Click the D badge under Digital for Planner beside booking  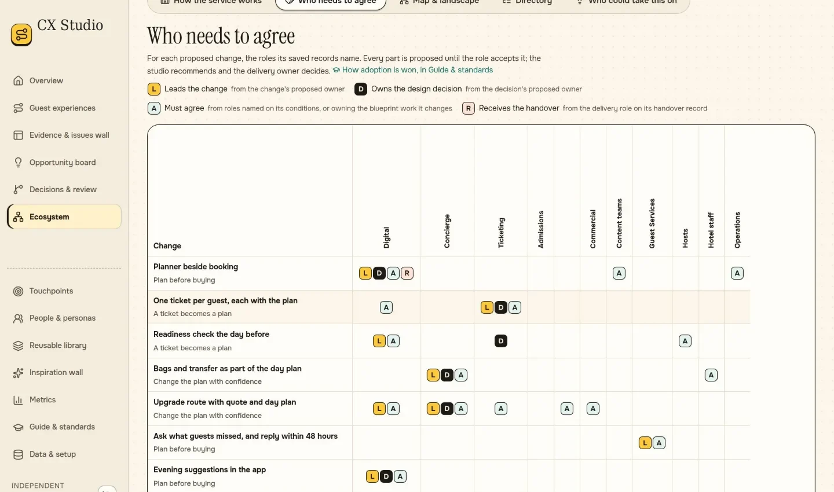(379, 273)
